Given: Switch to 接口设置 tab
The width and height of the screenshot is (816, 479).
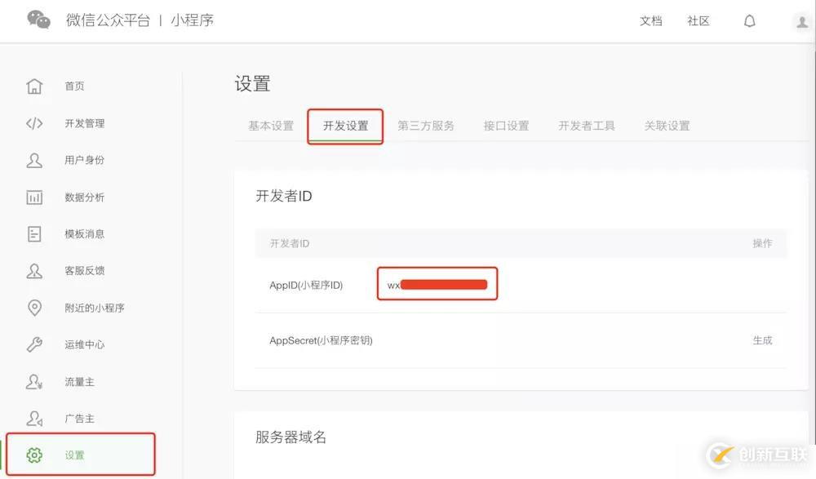Looking at the screenshot, I should [x=507, y=126].
